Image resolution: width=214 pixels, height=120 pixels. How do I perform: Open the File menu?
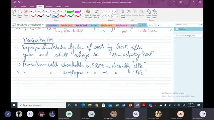[15, 7]
